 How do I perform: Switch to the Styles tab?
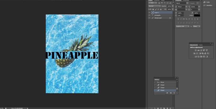click(201, 45)
